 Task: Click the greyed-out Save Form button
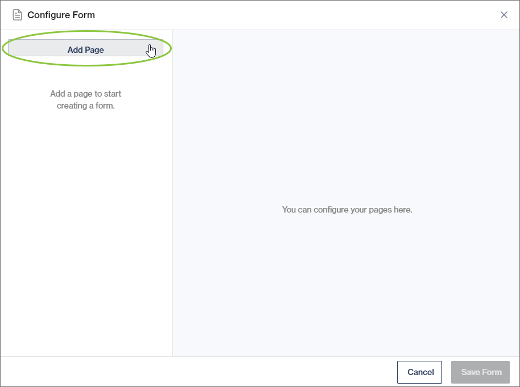click(x=481, y=372)
